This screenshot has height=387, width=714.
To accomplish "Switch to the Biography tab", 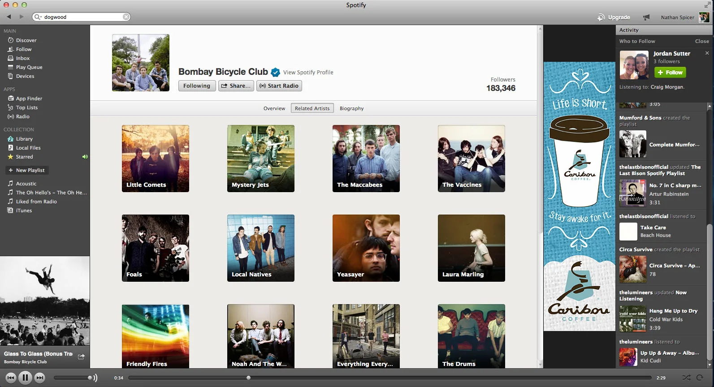I will coord(351,108).
